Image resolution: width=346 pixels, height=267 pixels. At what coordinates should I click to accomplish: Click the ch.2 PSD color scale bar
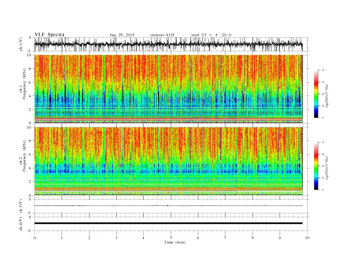pyautogui.click(x=316, y=166)
